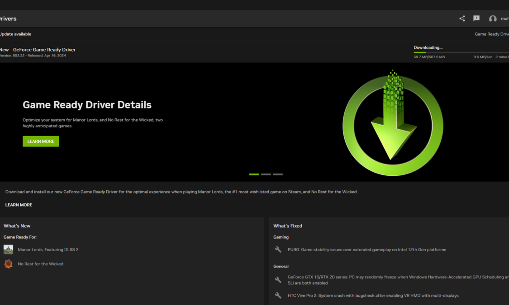The width and height of the screenshot is (509, 305).
Task: Click the "What's Fixed" section heading
Action: (288, 226)
